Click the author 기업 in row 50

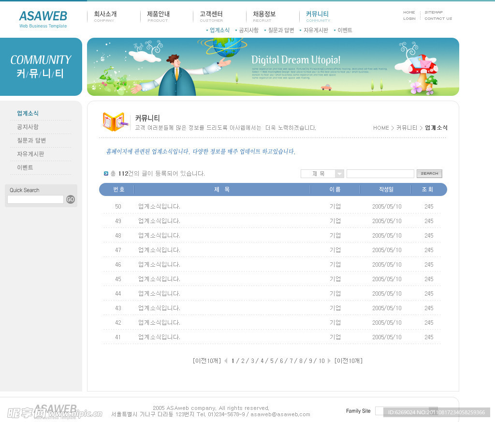(x=335, y=207)
